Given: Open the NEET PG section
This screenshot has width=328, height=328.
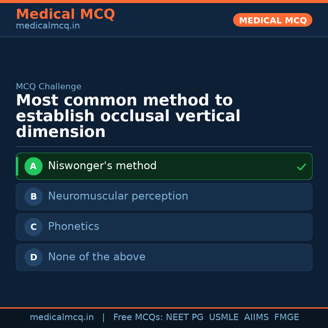Looking at the screenshot, I should coord(184,317).
